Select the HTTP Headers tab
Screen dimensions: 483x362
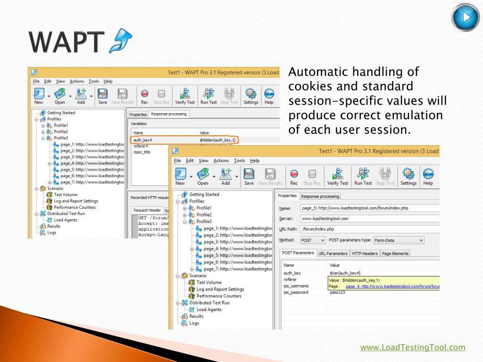tap(365, 253)
